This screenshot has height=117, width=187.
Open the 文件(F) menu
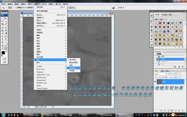[x=3, y=4]
